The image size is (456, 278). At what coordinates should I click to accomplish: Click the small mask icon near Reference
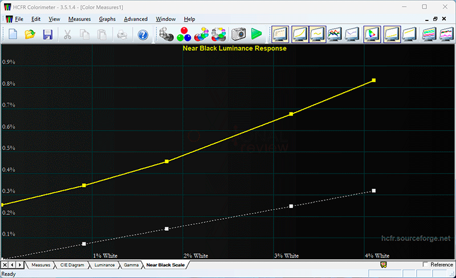click(384, 265)
